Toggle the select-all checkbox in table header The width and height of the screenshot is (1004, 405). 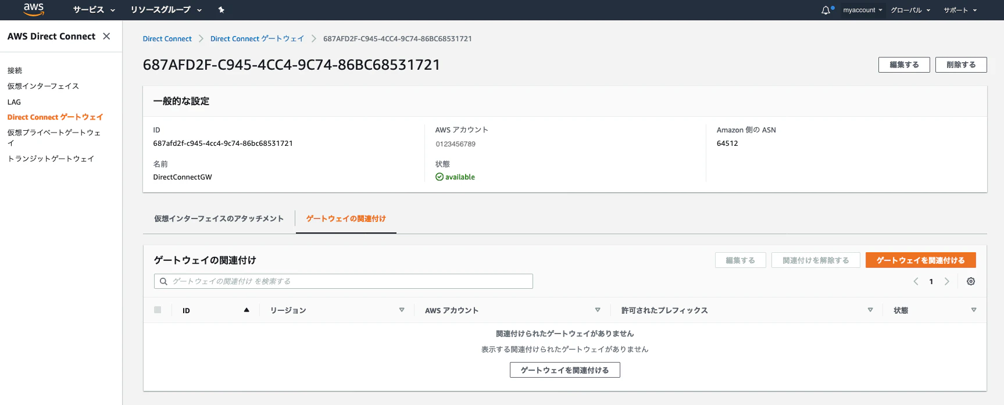click(158, 310)
